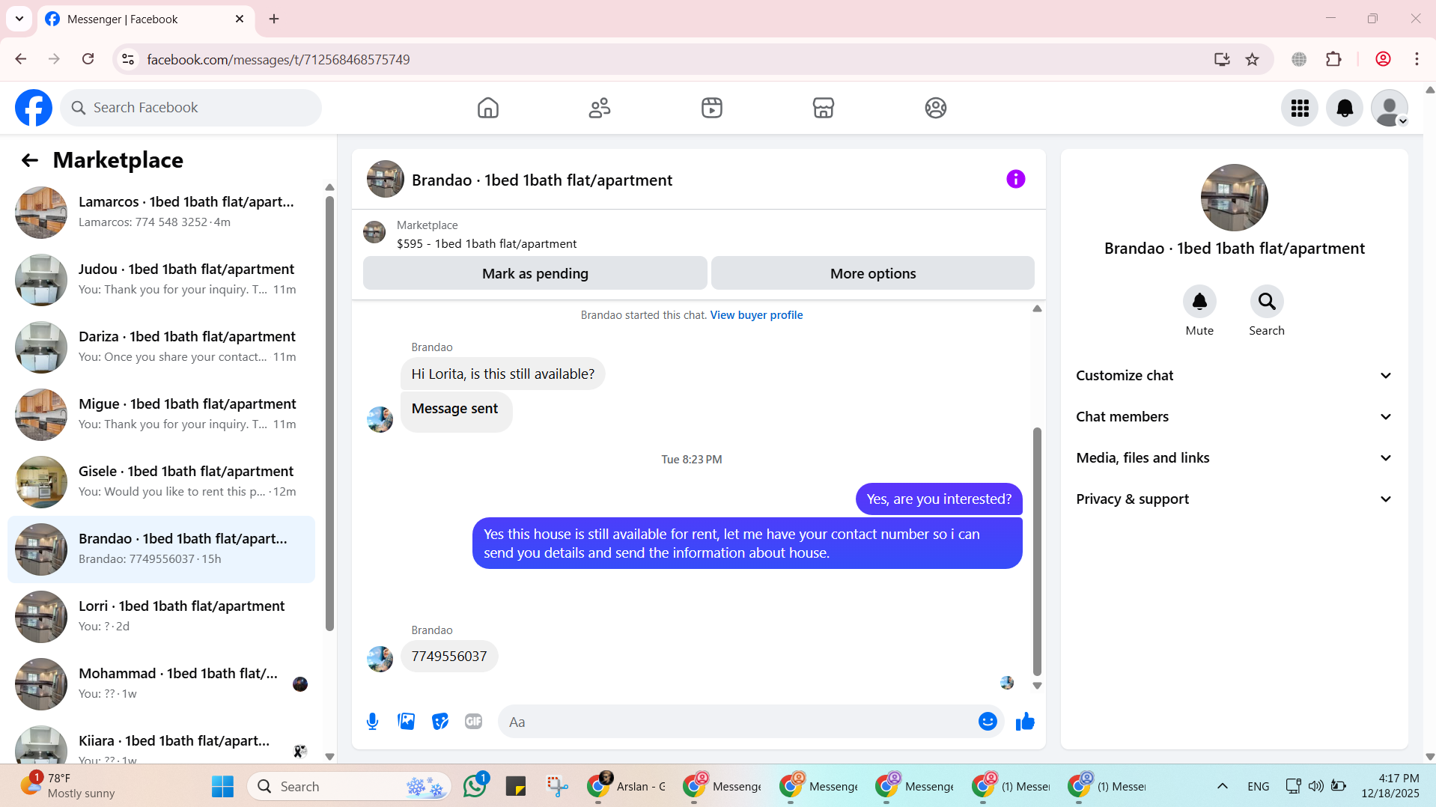Expand Privacy & support section
1436x807 pixels.
[1234, 499]
